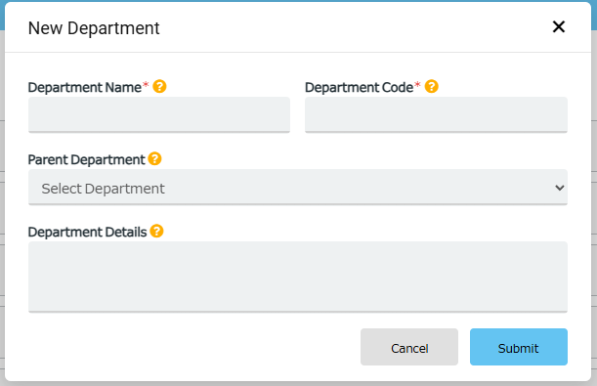597x386 pixels.
Task: Click the Select Department placeholder text
Action: coord(103,189)
